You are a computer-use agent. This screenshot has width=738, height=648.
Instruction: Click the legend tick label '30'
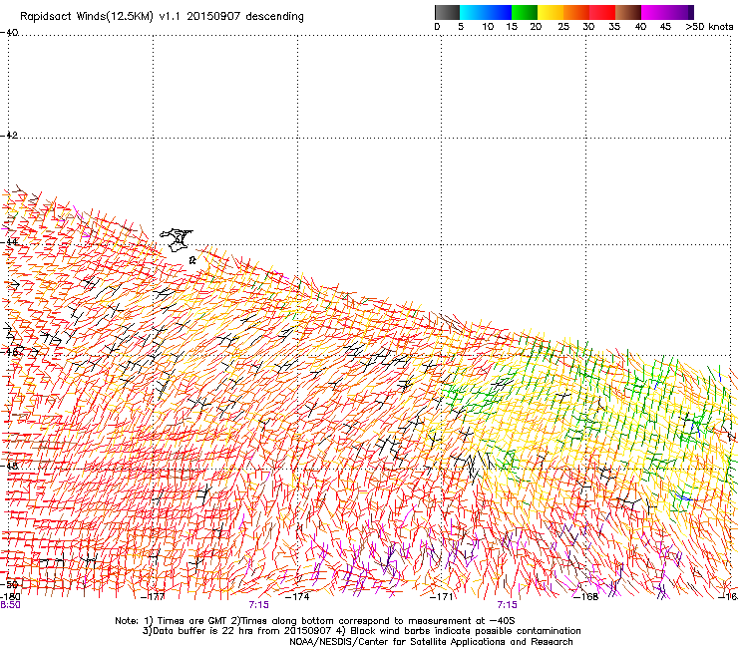pos(588,27)
